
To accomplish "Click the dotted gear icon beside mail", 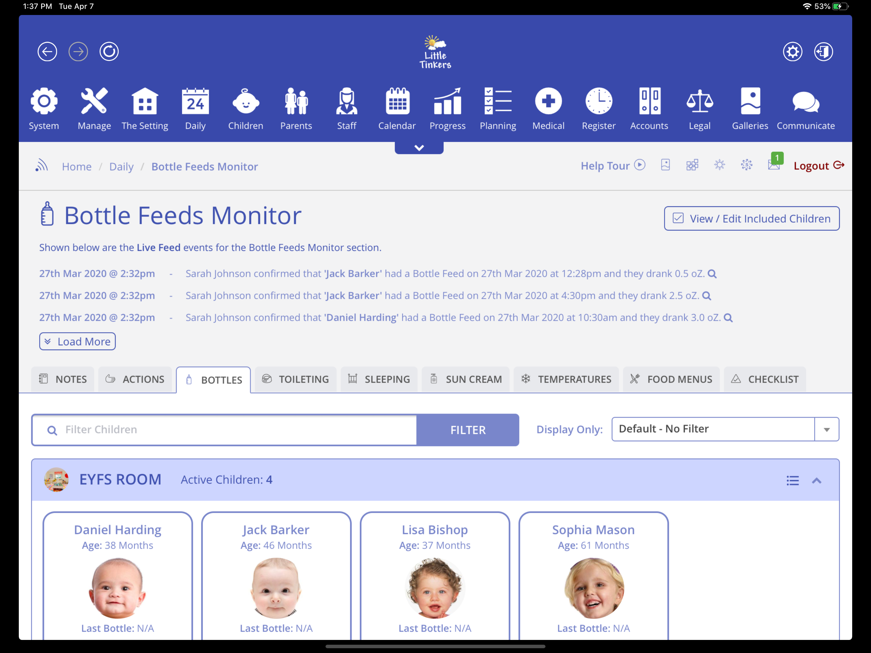I will (x=747, y=165).
